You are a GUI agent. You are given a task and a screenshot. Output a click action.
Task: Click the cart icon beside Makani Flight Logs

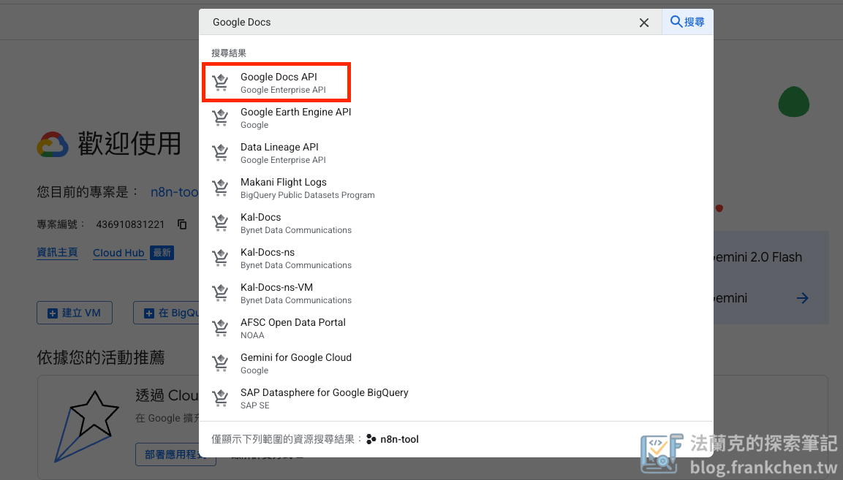pyautogui.click(x=220, y=188)
